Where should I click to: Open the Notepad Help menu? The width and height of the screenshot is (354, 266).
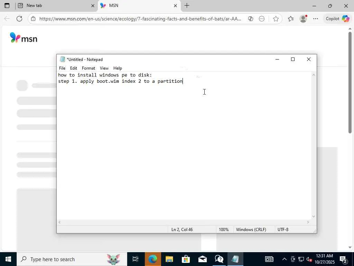point(118,68)
